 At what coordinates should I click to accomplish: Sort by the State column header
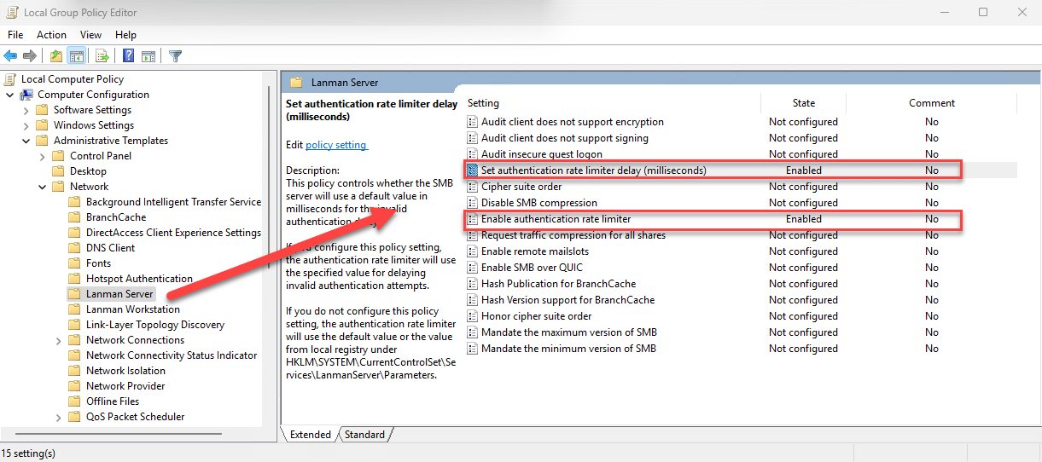pyautogui.click(x=804, y=103)
